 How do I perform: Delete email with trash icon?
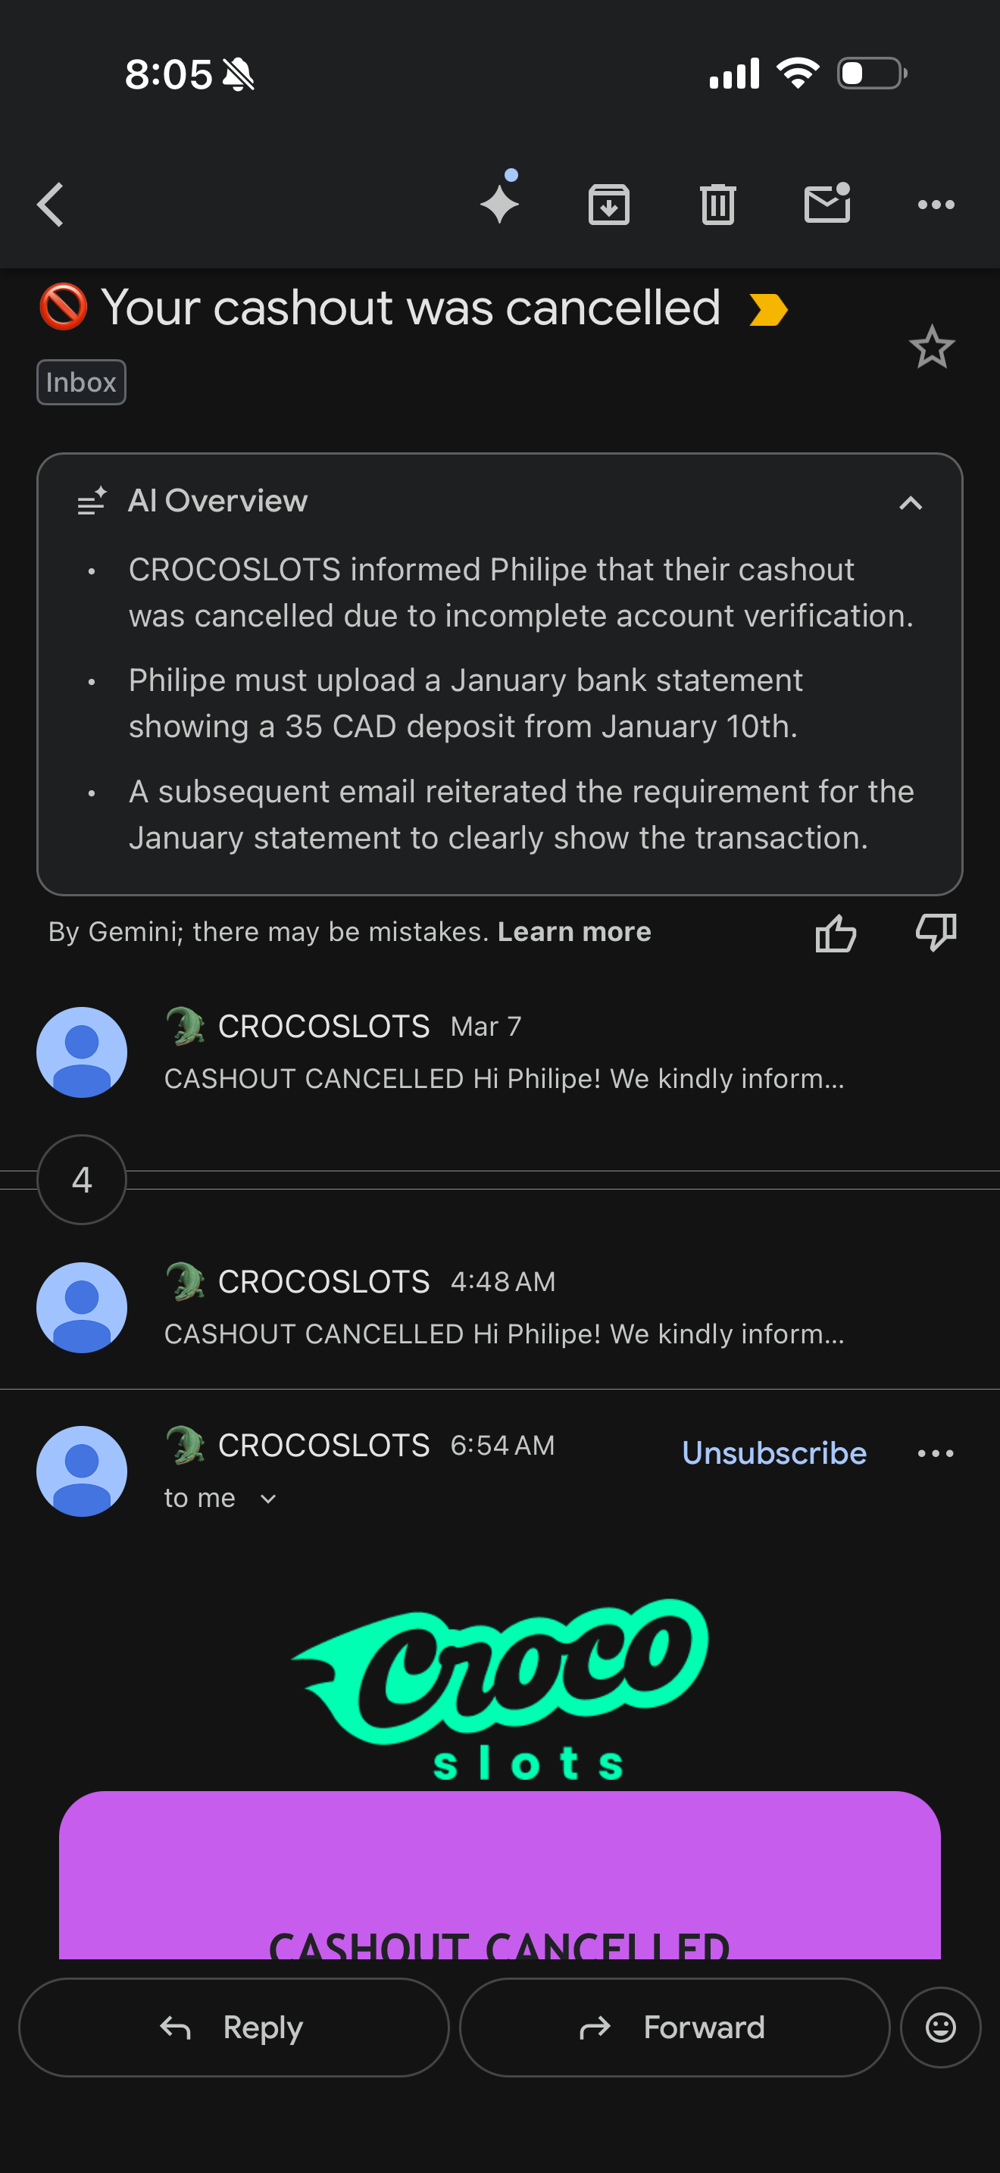pyautogui.click(x=717, y=205)
